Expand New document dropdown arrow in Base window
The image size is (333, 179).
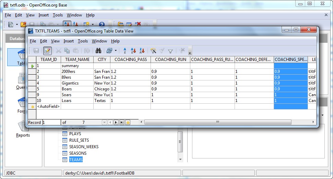point(17,25)
